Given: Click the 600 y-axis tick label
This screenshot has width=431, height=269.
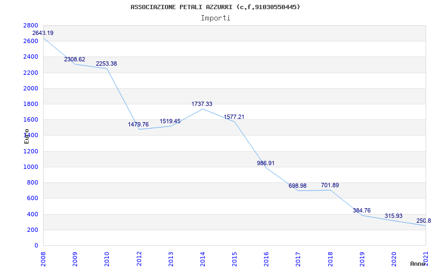Looking at the screenshot, I should pyautogui.click(x=32, y=198).
